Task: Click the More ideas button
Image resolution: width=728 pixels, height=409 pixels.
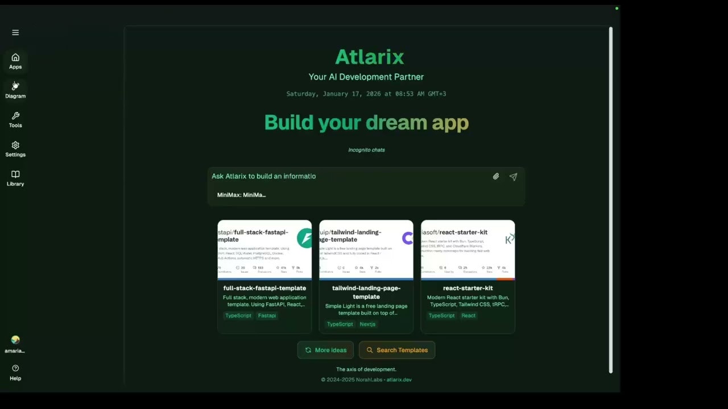Action: point(325,350)
